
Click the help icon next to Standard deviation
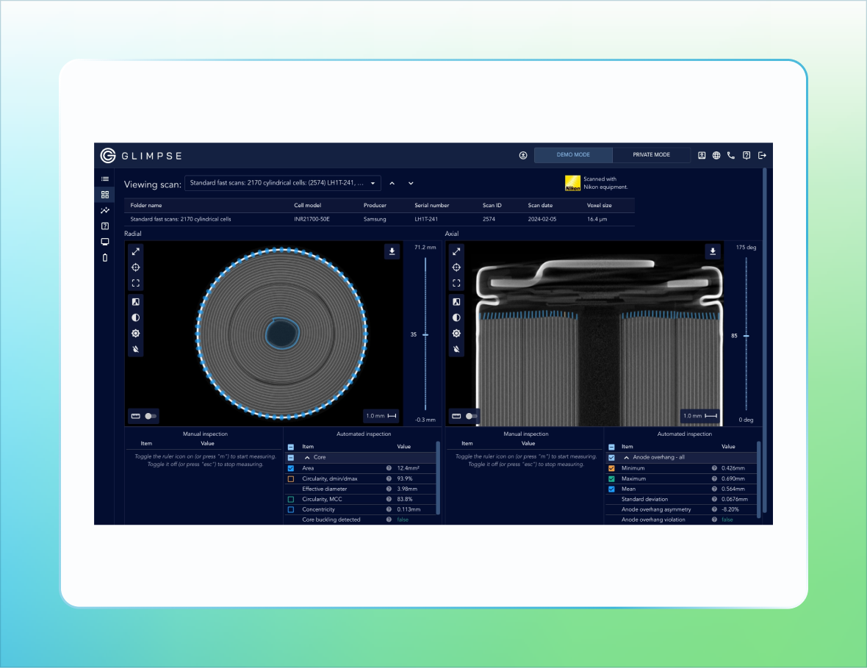[714, 499]
